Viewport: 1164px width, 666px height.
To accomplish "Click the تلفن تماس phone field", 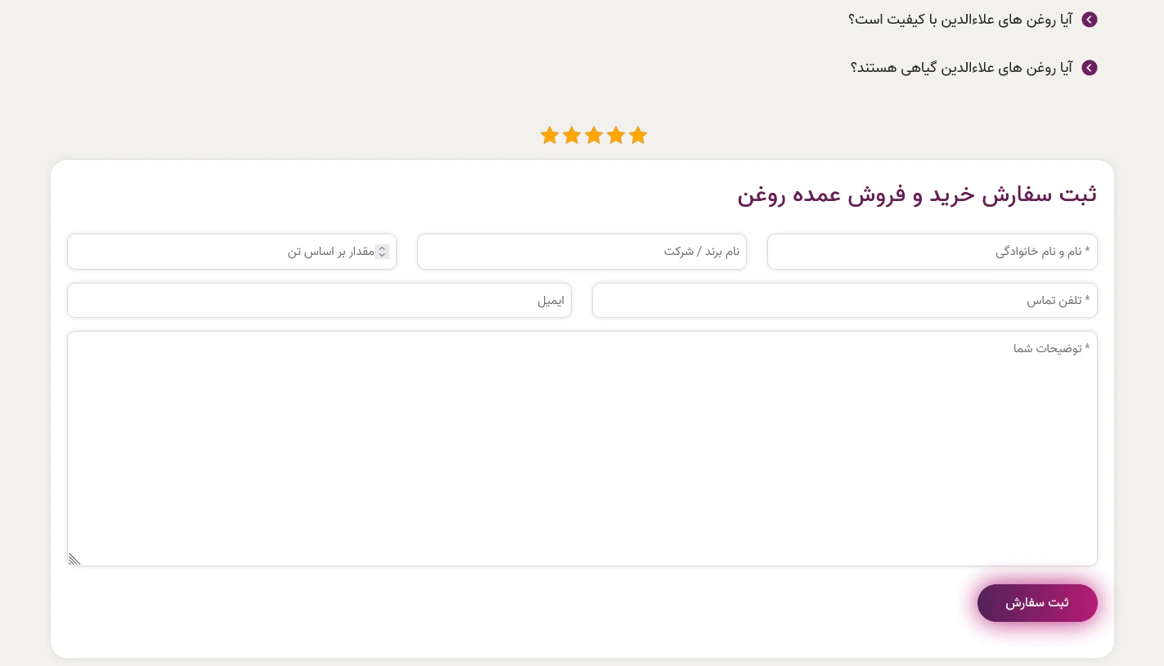I will pyautogui.click(x=845, y=301).
